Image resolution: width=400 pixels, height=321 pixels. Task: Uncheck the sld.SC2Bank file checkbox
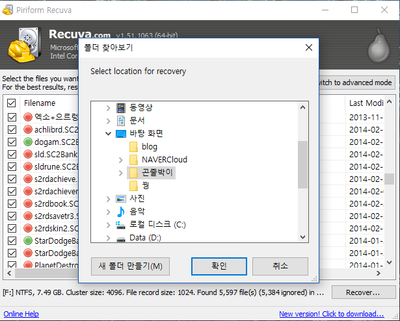click(12, 154)
